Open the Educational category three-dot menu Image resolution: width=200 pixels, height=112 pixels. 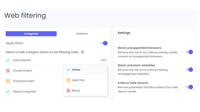click(104, 60)
